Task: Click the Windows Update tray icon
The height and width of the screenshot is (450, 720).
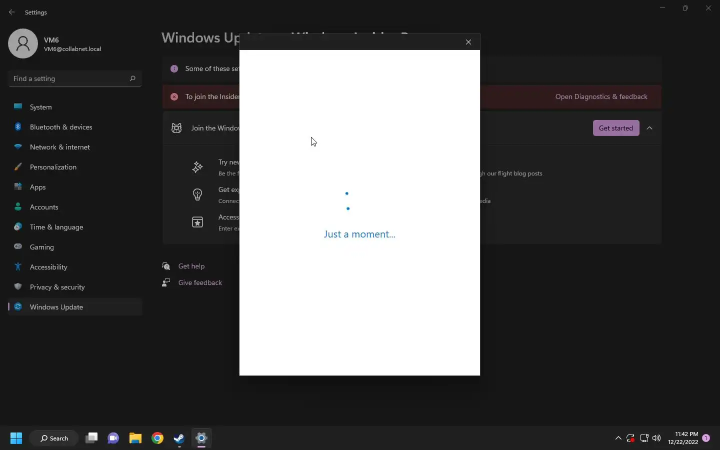Action: 631,438
